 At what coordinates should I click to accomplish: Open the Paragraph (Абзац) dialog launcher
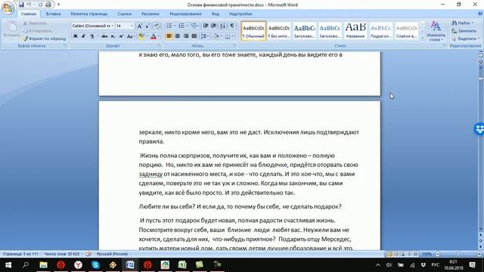click(234, 45)
